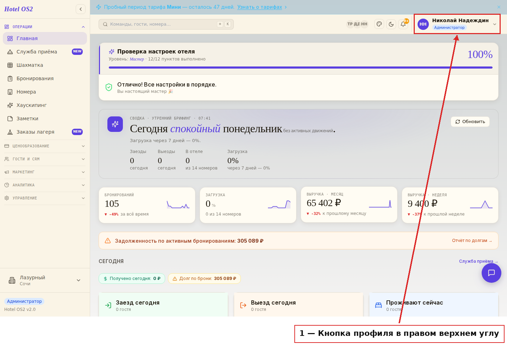Expand the Маркетинг section
This screenshot has width=507, height=351.
click(45, 172)
